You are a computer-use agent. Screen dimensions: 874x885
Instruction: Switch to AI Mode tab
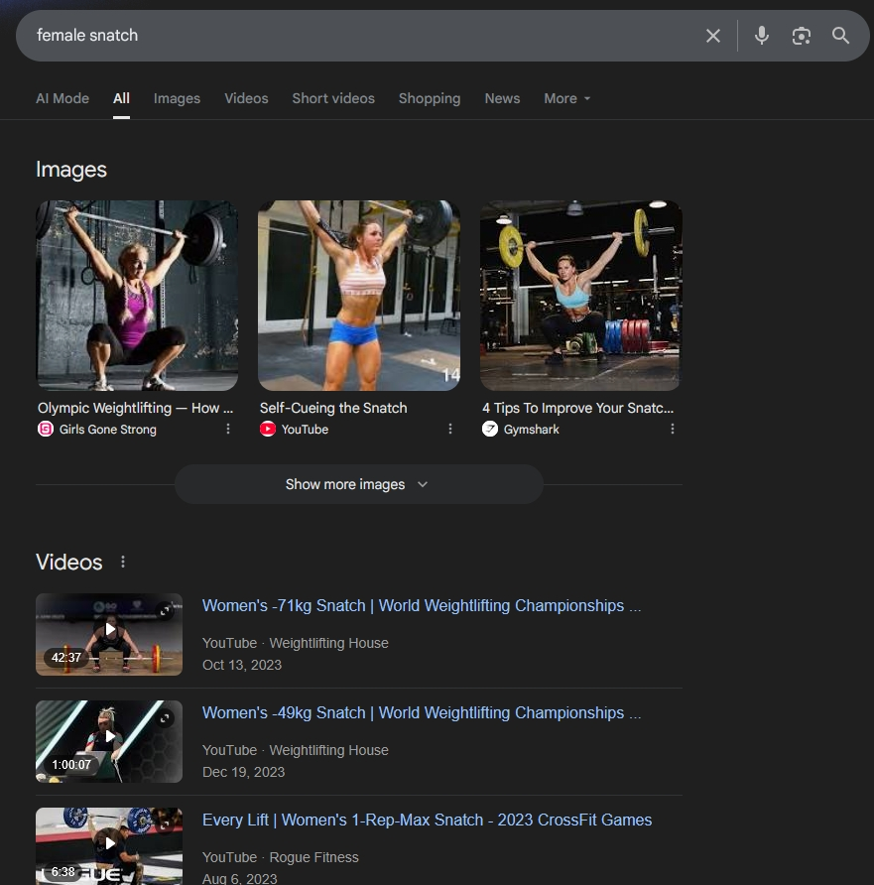click(62, 98)
